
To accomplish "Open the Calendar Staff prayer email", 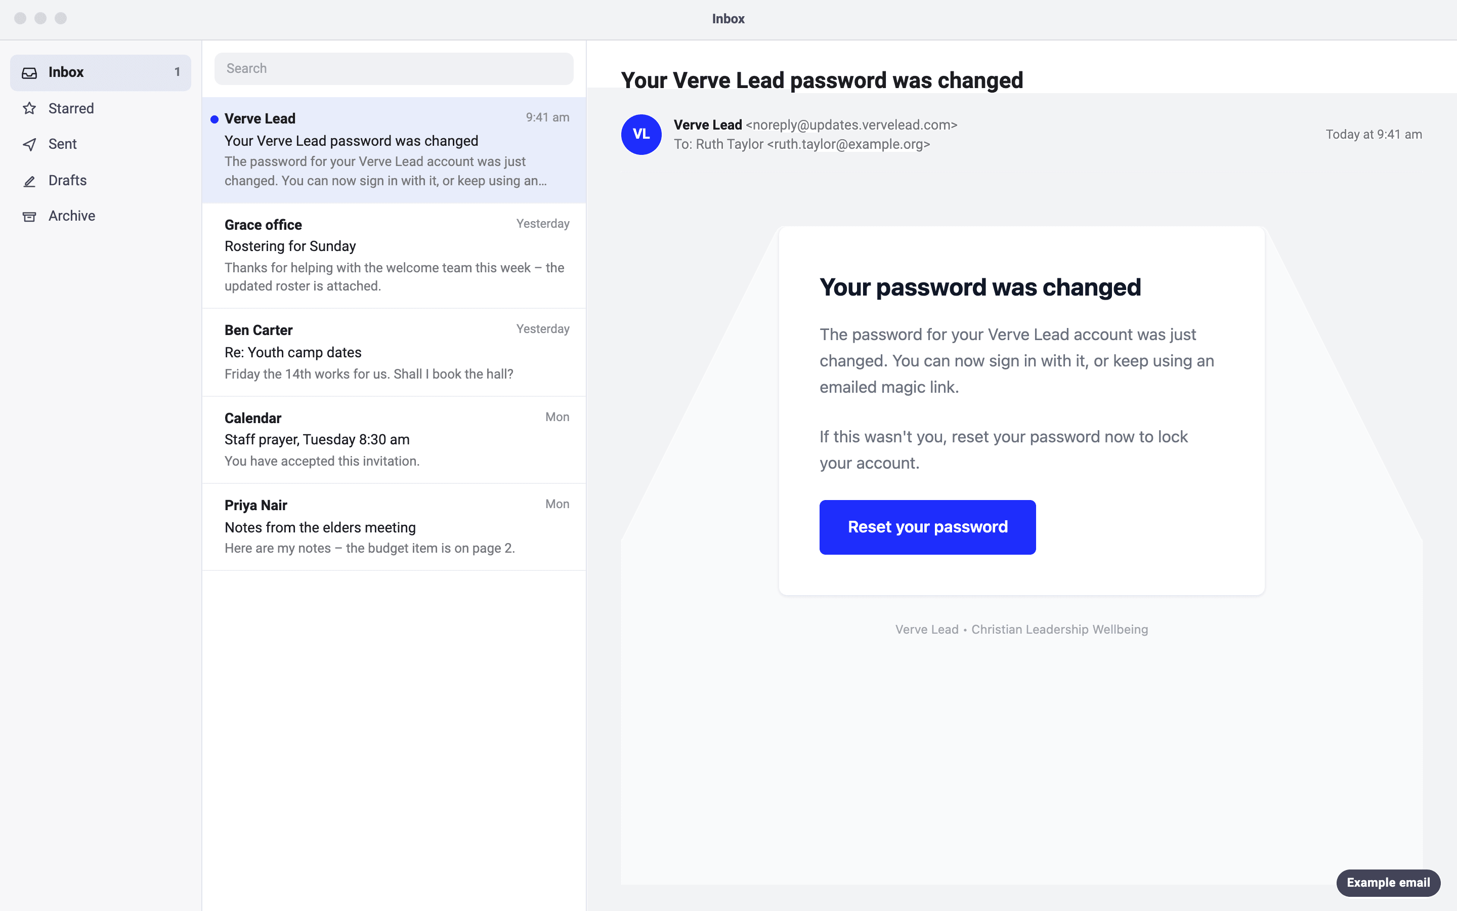I will 394,440.
